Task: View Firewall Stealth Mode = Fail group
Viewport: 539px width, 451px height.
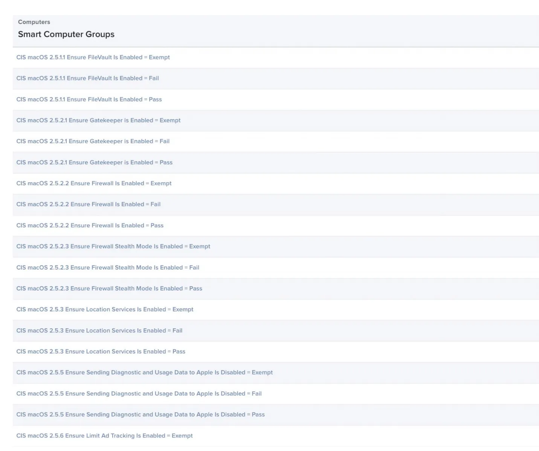Action: click(x=108, y=267)
